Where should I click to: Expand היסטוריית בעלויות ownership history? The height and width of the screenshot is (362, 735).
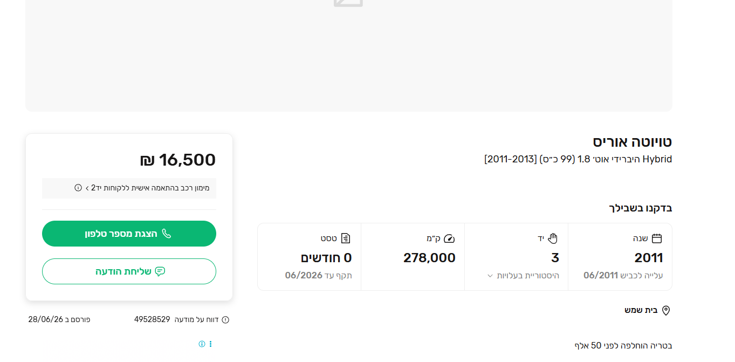pos(523,276)
